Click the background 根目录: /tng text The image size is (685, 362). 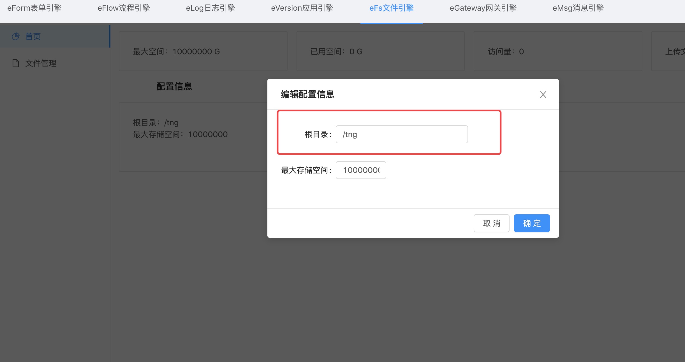156,123
